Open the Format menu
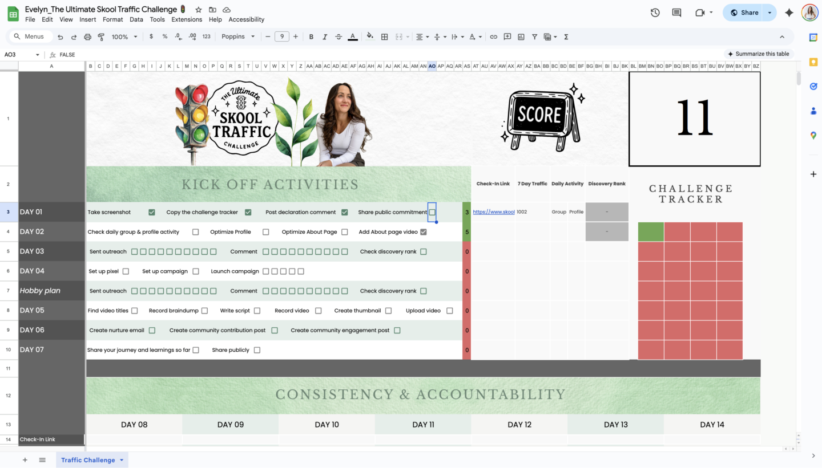Image resolution: width=822 pixels, height=468 pixels. pos(113,19)
